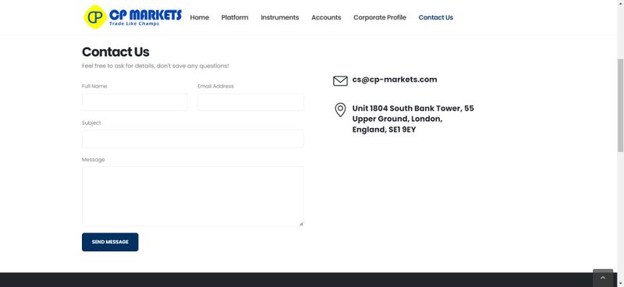Grab the Message box resize handle

pos(301,224)
